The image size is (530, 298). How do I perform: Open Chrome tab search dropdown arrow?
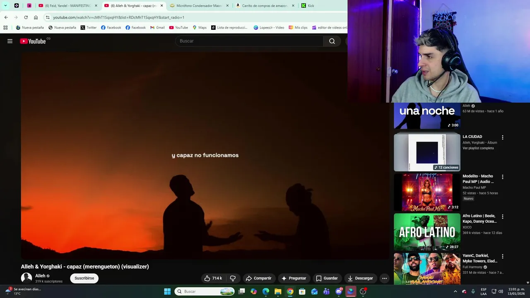pyautogui.click(x=5, y=5)
